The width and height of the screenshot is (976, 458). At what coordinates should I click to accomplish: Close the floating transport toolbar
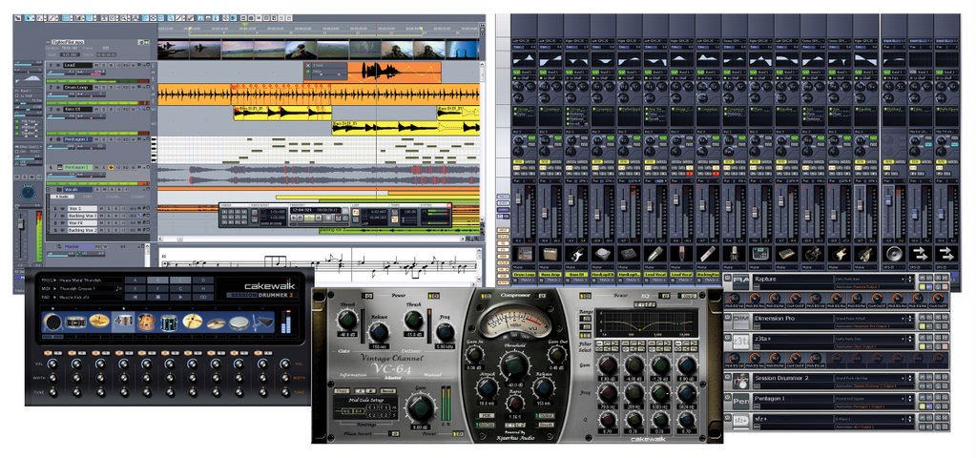[448, 205]
